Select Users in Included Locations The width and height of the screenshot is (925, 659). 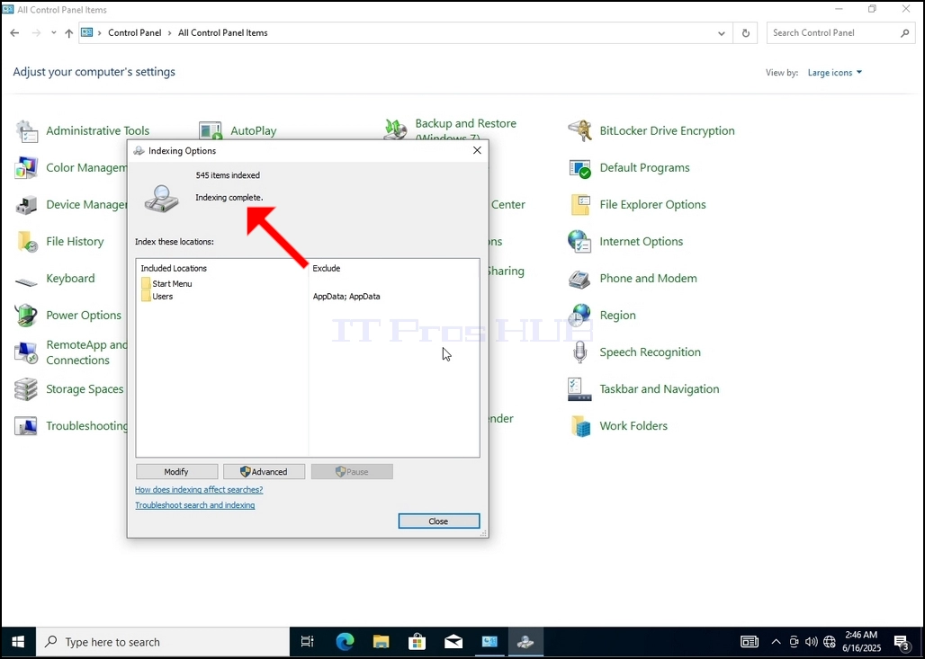tap(157, 297)
